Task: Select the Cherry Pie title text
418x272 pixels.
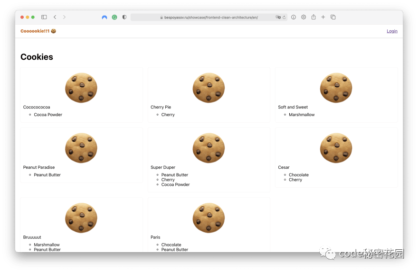Action: (161, 107)
